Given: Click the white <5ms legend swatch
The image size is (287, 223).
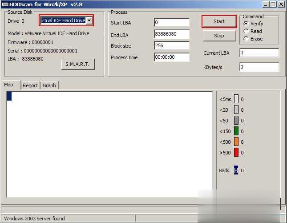Looking at the screenshot, I should [x=236, y=99].
